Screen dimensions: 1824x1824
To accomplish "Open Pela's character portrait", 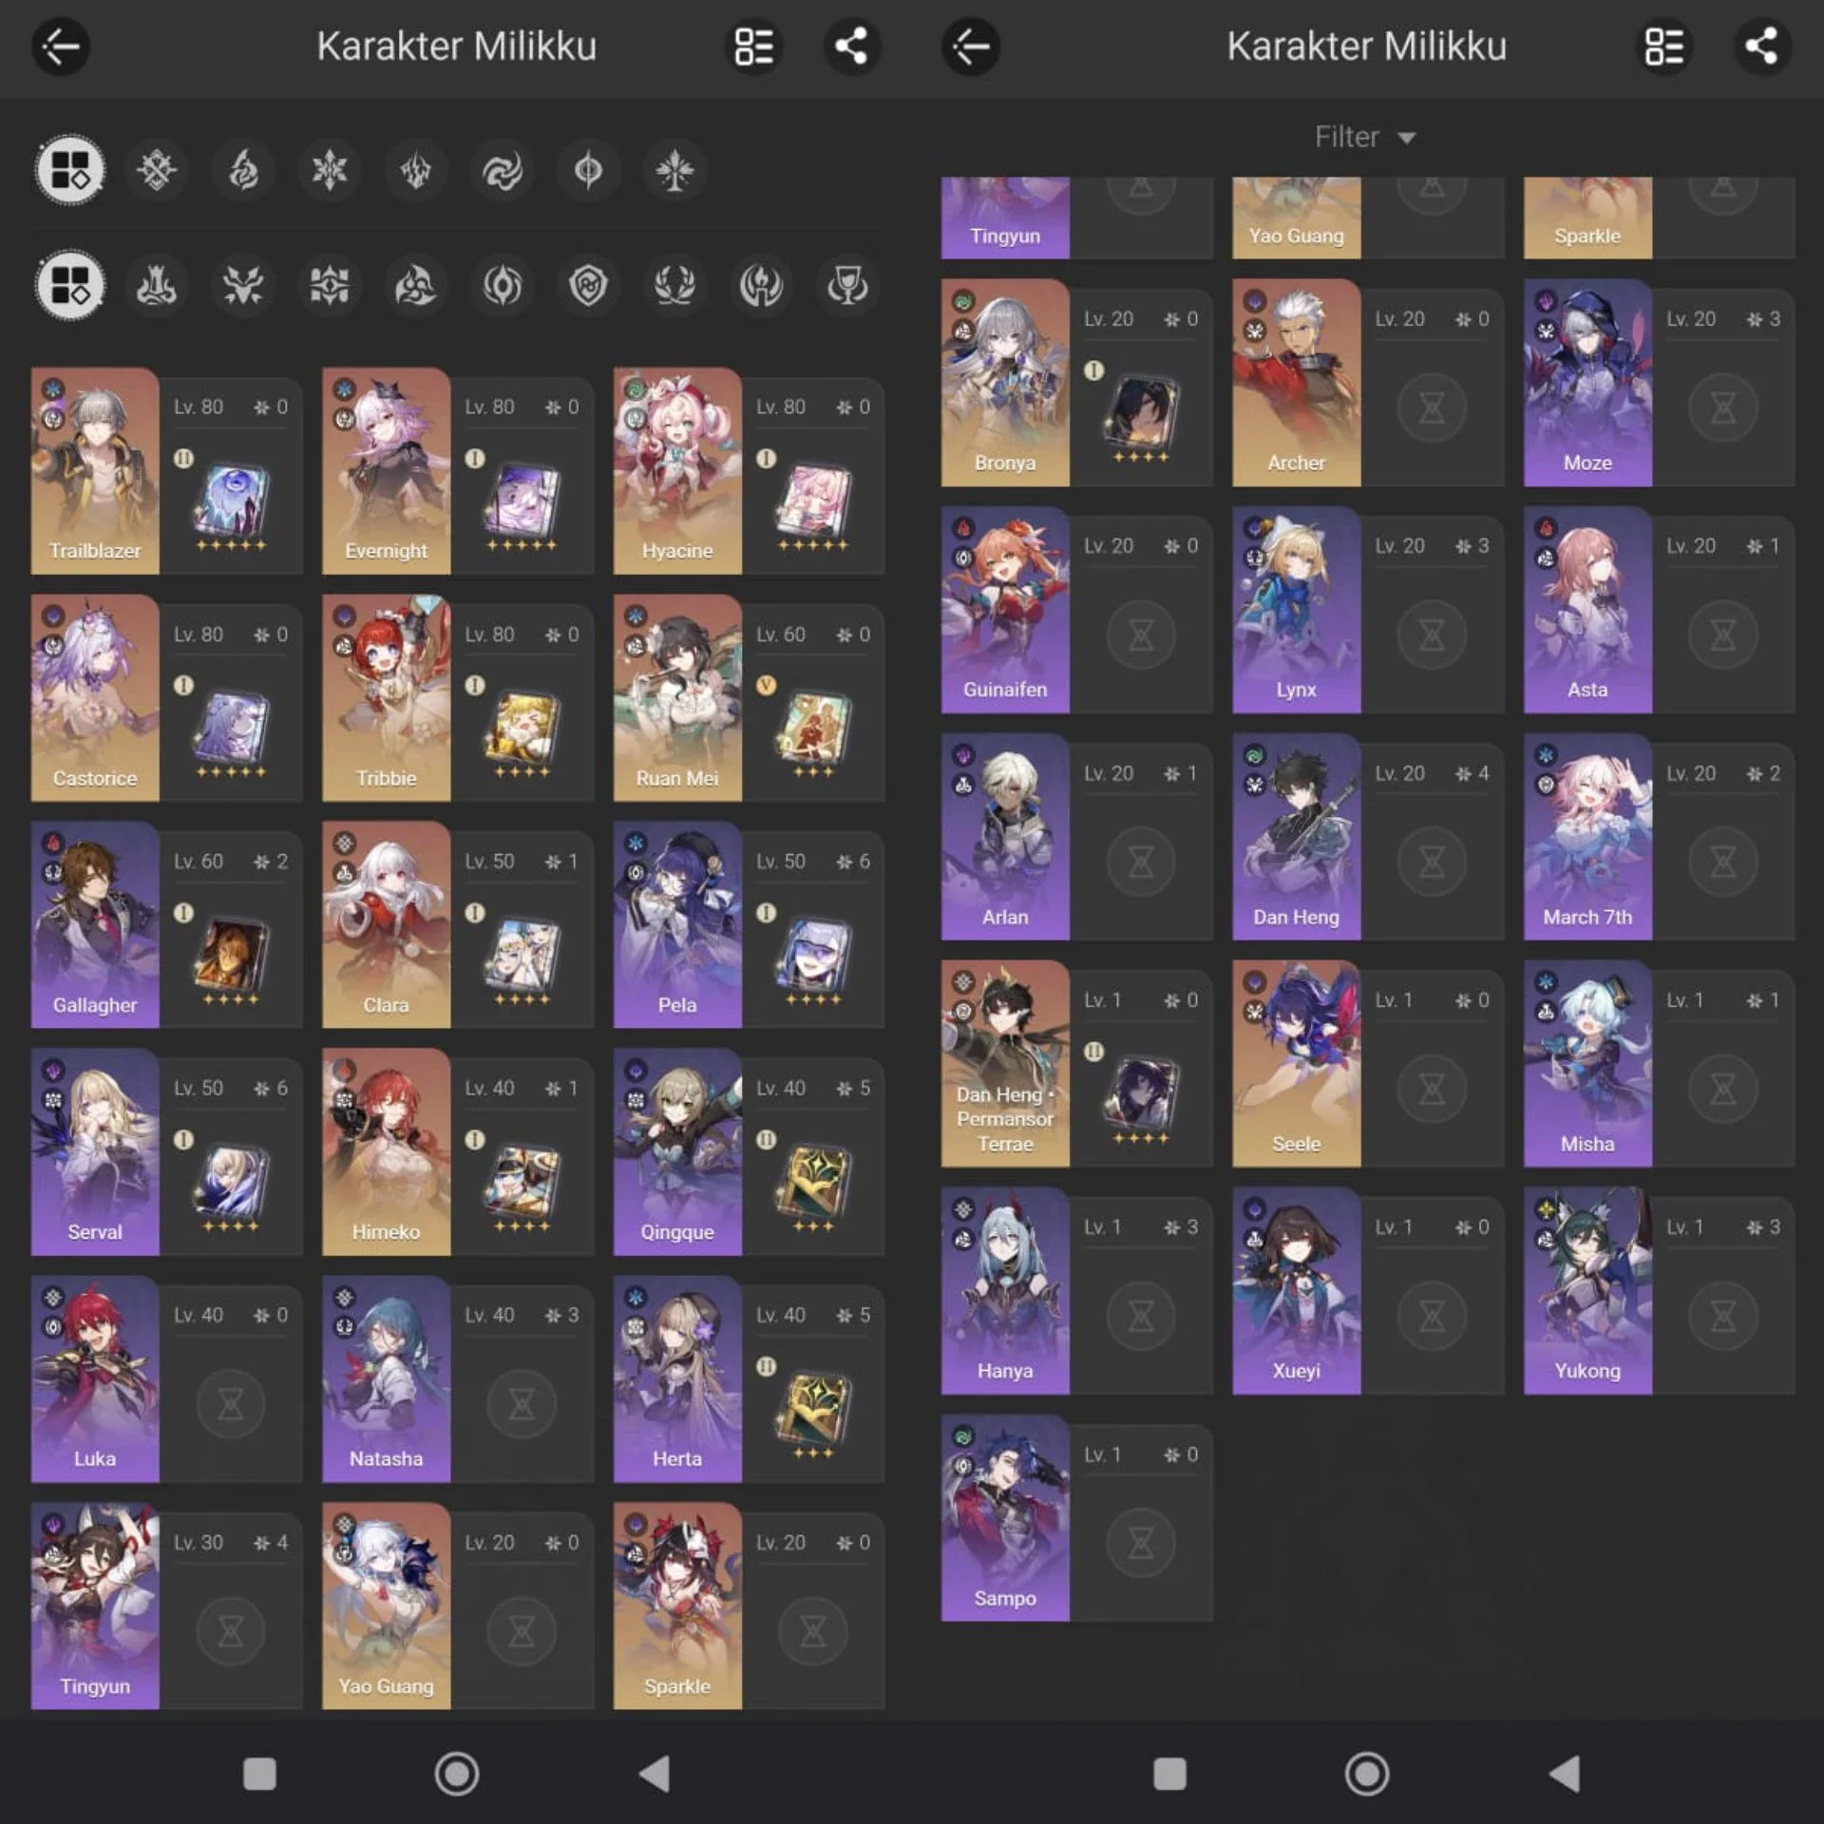I will pyautogui.click(x=677, y=925).
